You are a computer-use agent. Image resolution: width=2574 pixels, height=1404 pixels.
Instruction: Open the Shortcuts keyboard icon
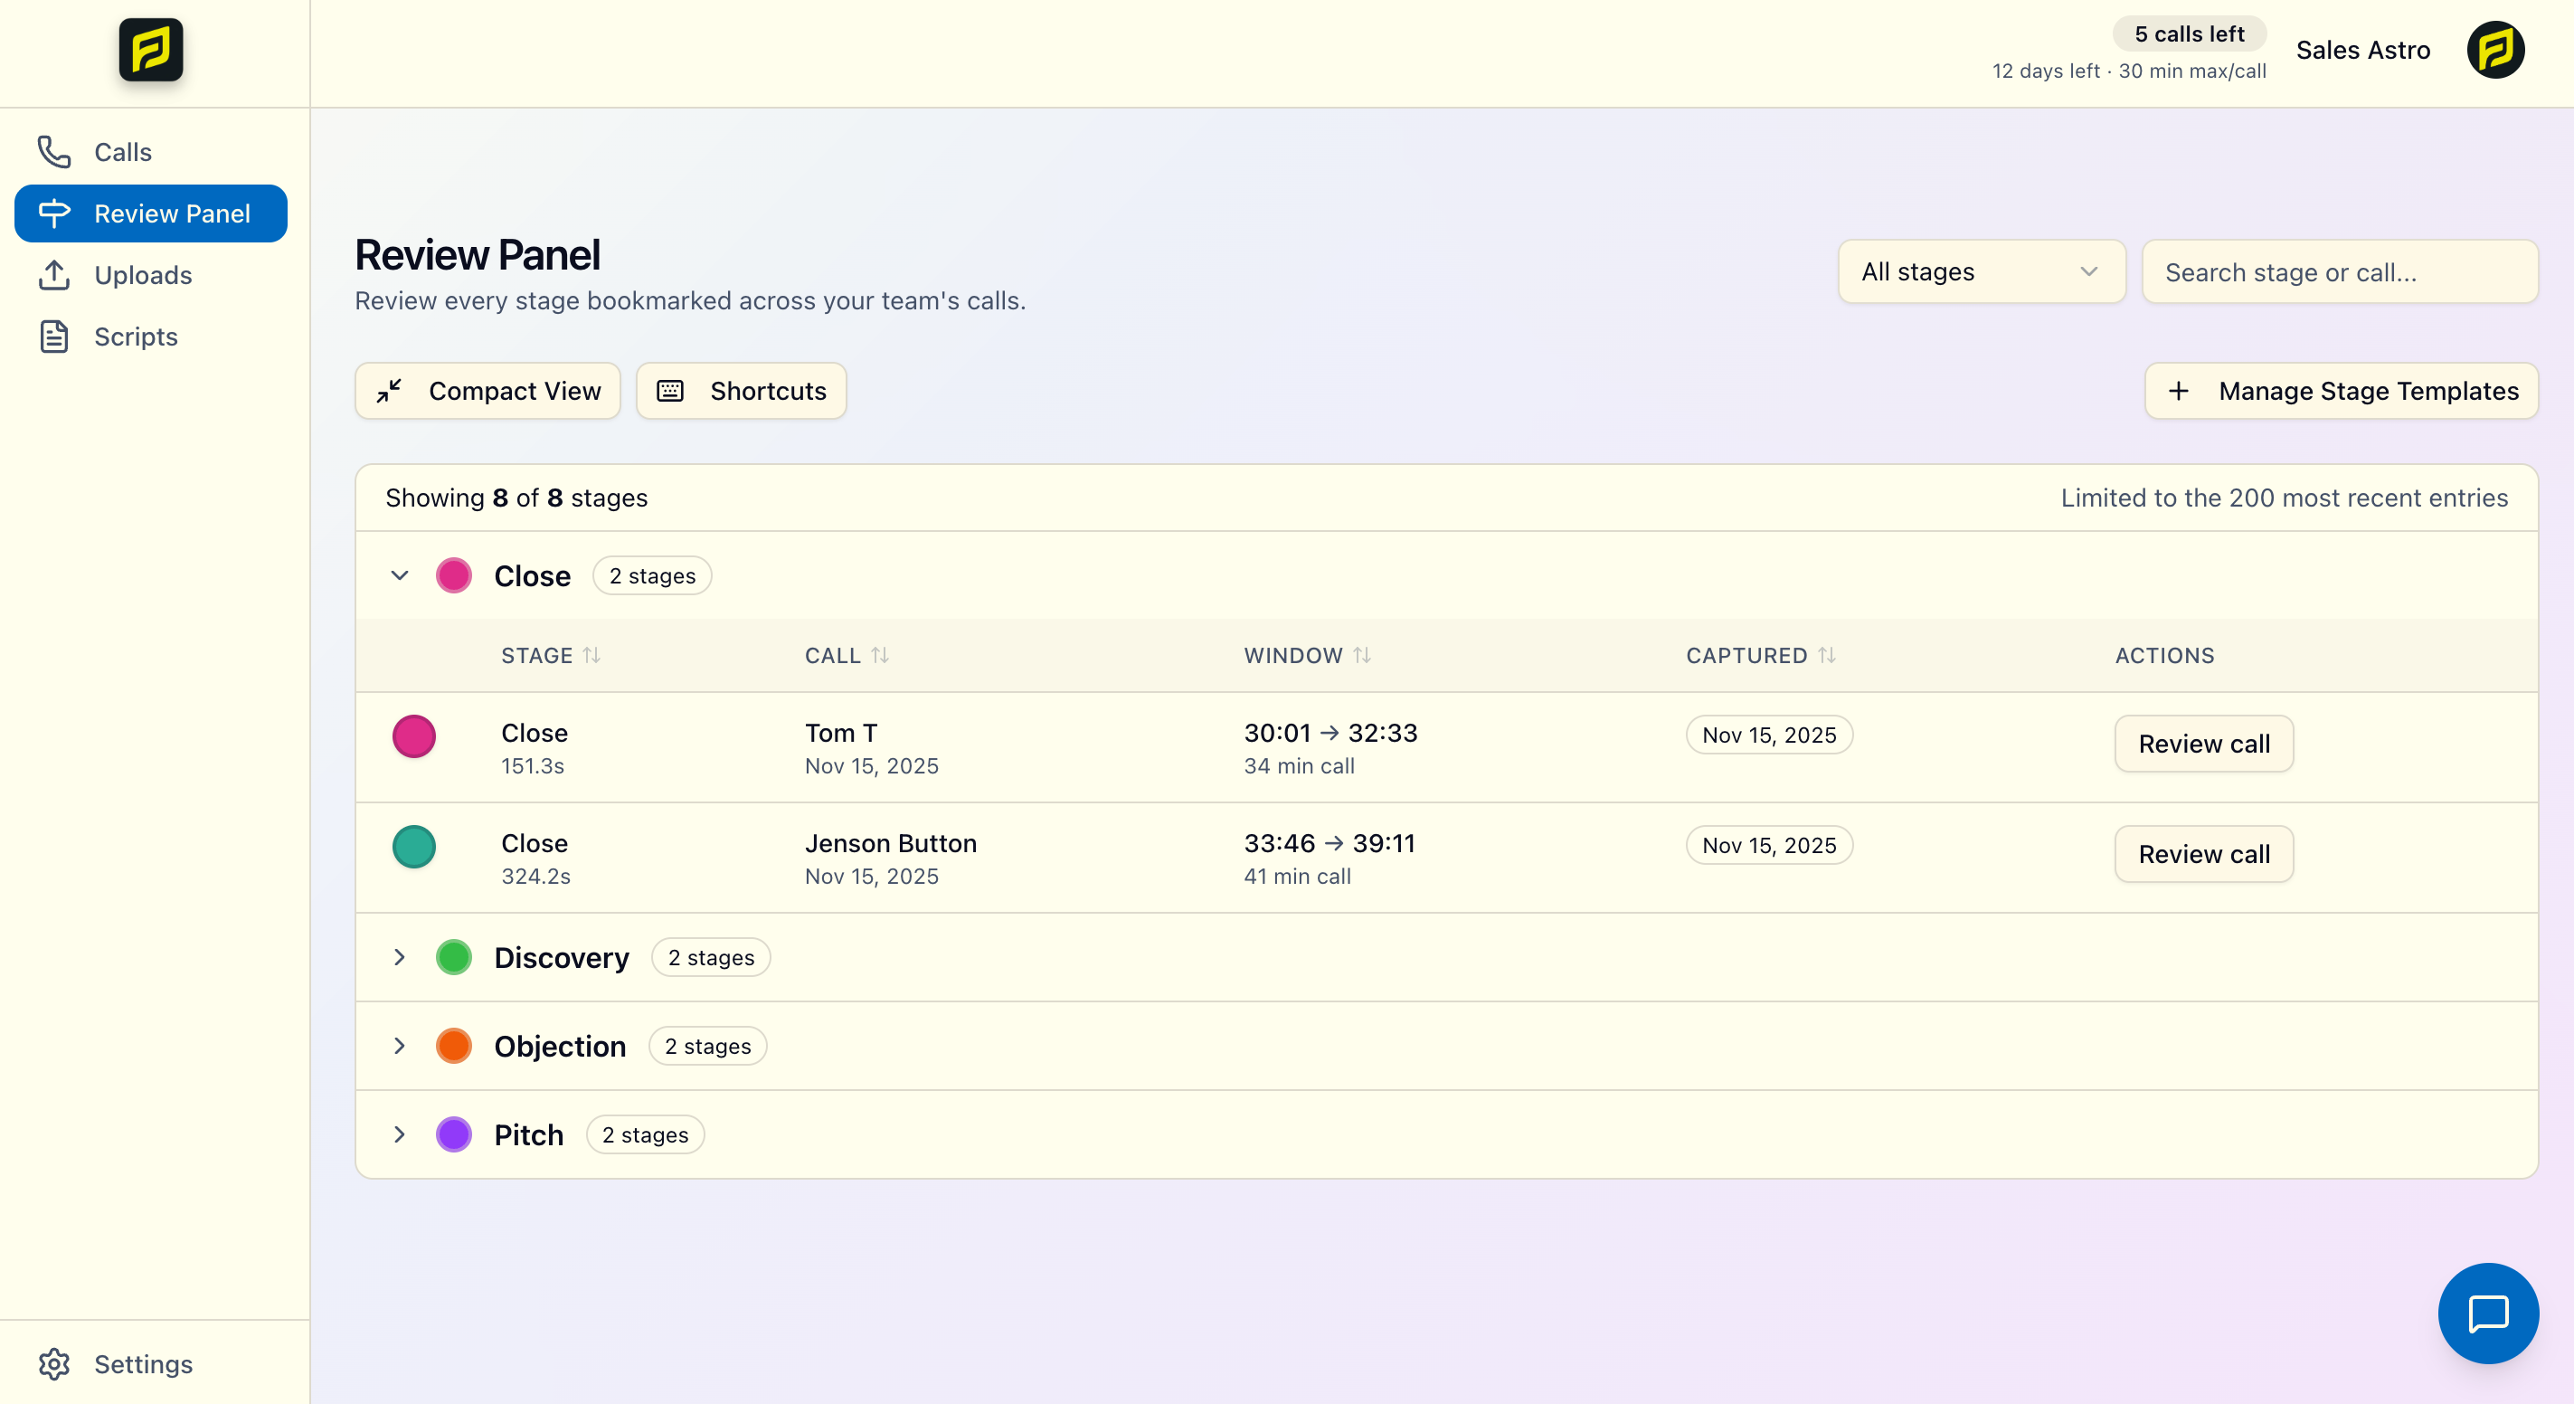pos(671,391)
